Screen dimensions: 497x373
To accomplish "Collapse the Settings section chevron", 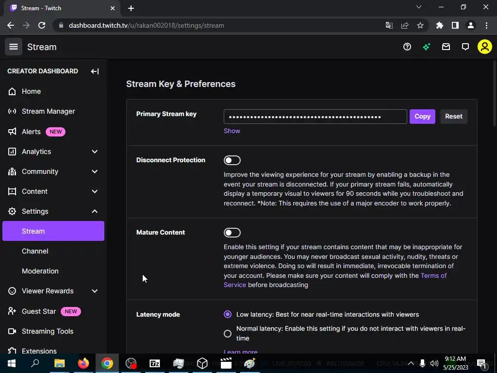I will click(x=95, y=211).
